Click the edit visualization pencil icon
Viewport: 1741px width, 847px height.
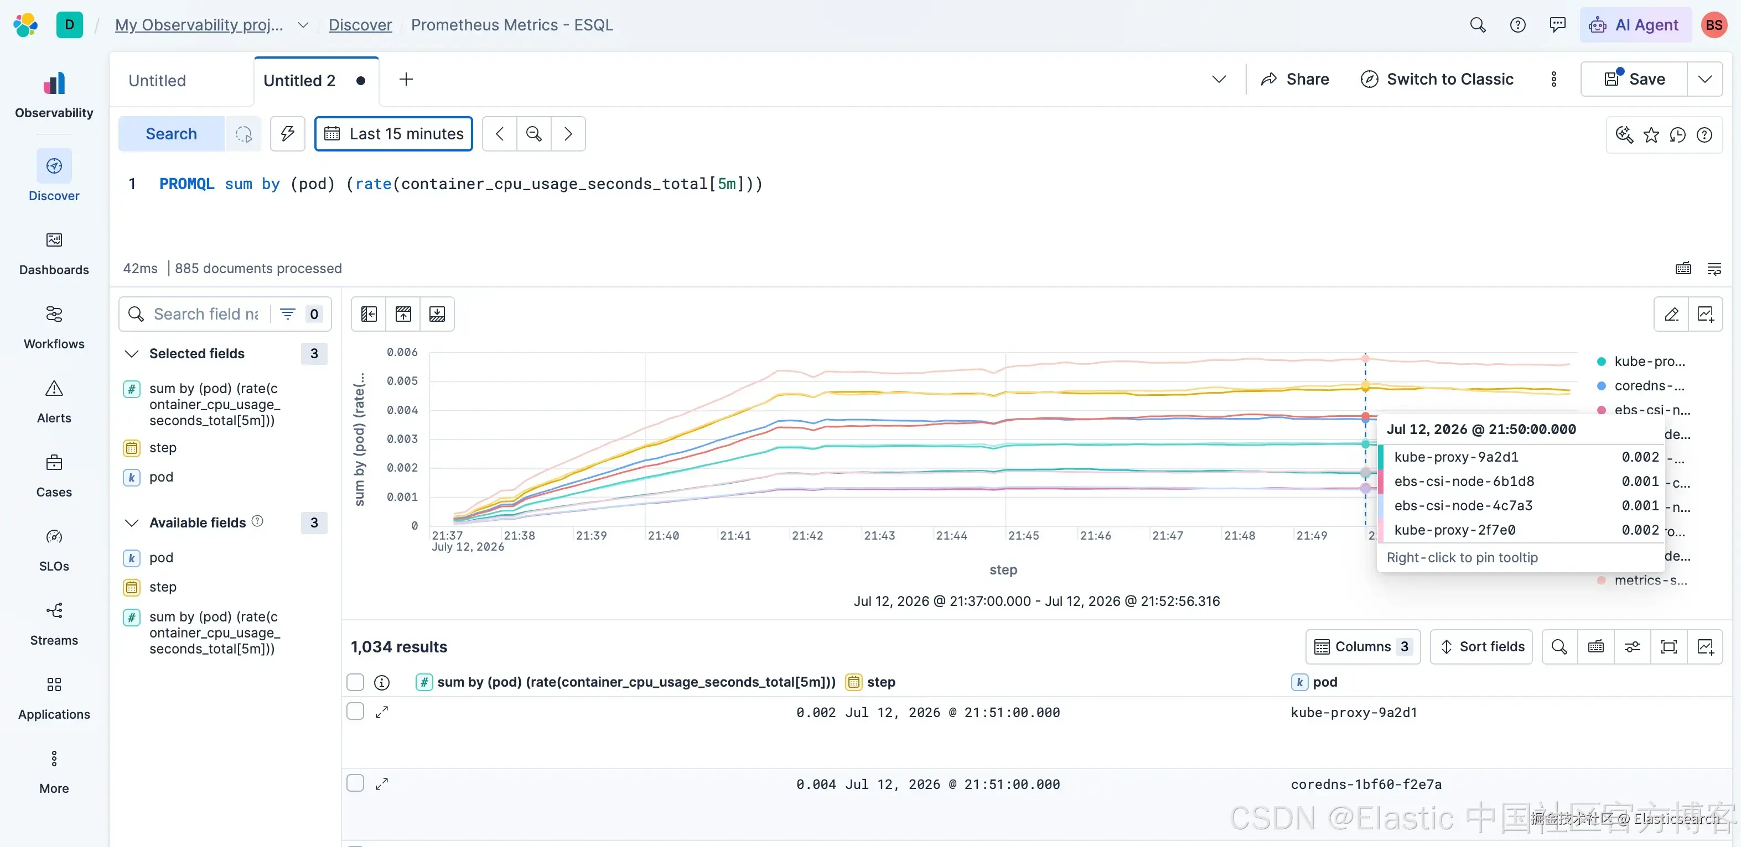(x=1671, y=314)
